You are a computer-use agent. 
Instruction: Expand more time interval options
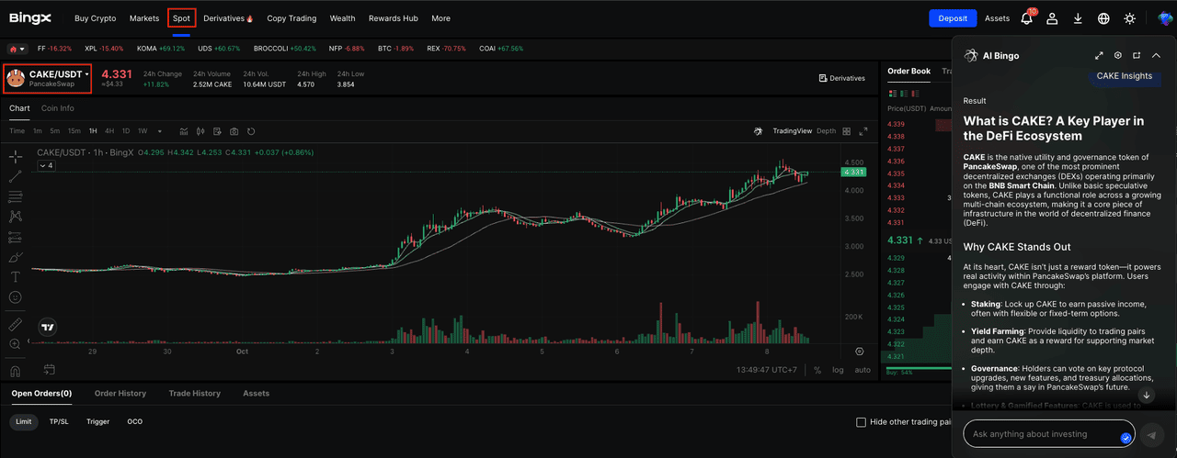tap(159, 131)
